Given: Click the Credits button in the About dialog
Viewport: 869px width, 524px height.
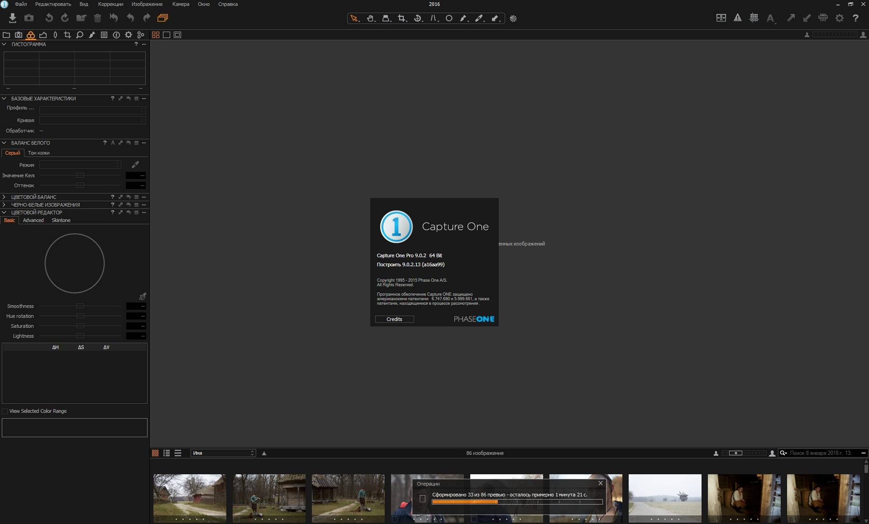Looking at the screenshot, I should 394,319.
